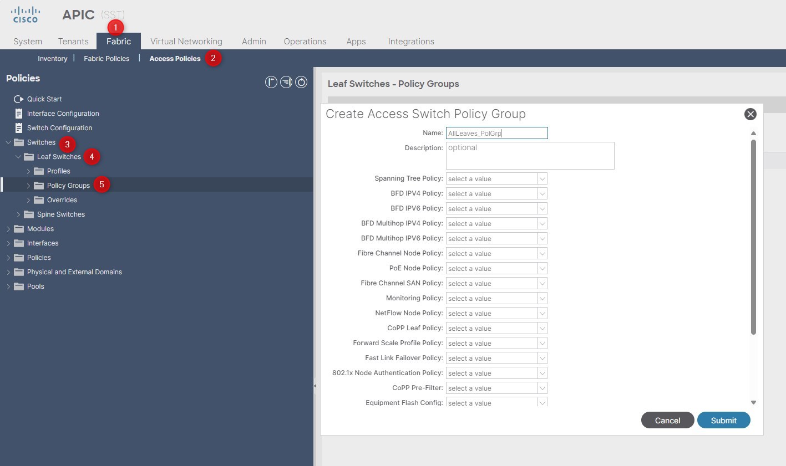Click the Pools folder icon
Image resolution: width=786 pixels, height=466 pixels.
(x=19, y=286)
